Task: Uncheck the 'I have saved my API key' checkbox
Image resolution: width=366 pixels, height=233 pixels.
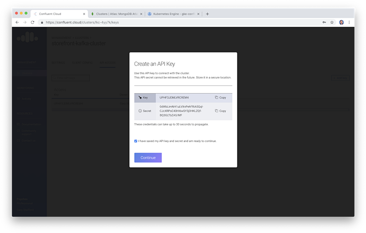Action: tap(136, 141)
